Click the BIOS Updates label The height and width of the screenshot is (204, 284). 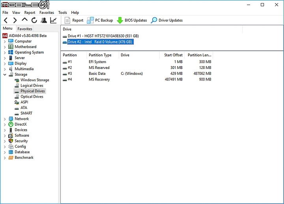click(136, 20)
